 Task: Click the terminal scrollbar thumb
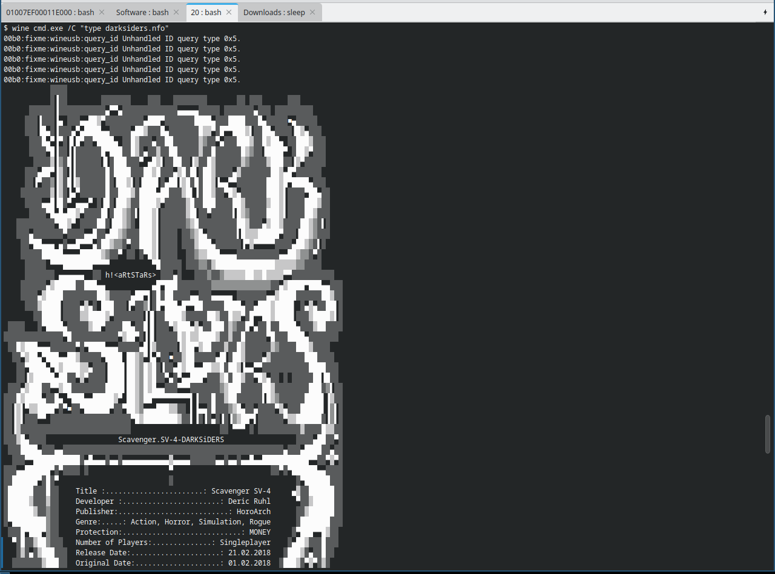pos(768,433)
